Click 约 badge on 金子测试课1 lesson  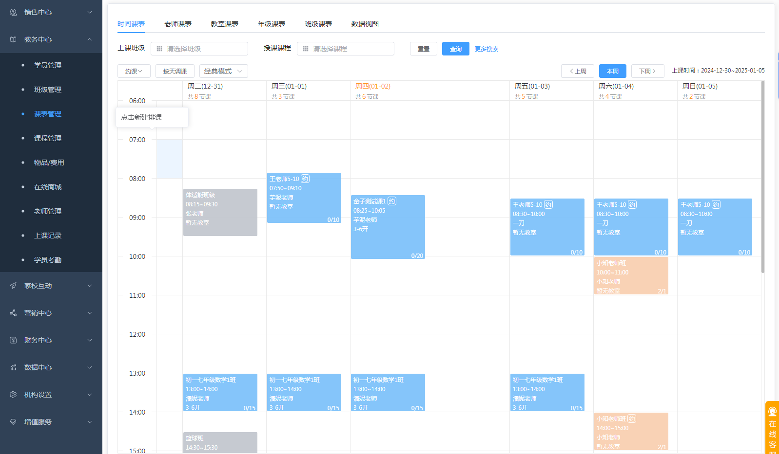coord(392,201)
